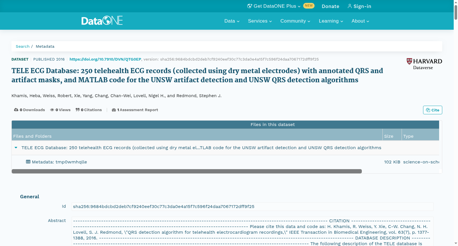The height and width of the screenshot is (246, 458).
Task: Go to Search breadcrumb
Action: coord(23,46)
